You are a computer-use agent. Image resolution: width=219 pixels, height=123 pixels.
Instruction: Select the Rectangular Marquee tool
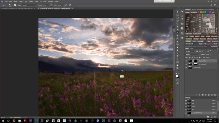click(x=177, y=15)
